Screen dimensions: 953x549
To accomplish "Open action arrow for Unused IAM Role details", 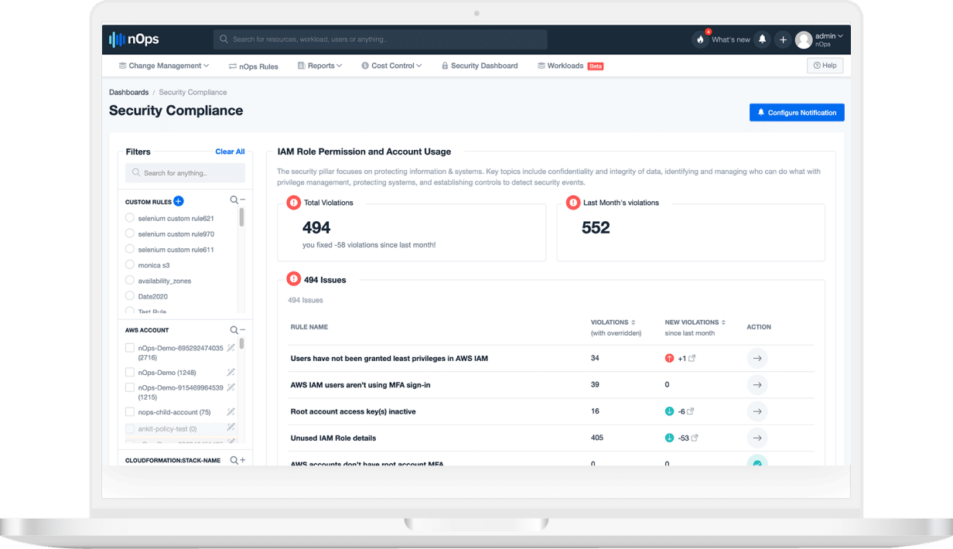I will pyautogui.click(x=757, y=438).
